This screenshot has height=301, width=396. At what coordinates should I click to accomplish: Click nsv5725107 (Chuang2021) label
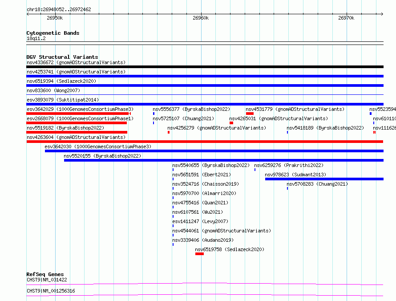click(183, 118)
